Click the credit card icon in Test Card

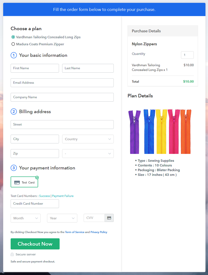17,183
